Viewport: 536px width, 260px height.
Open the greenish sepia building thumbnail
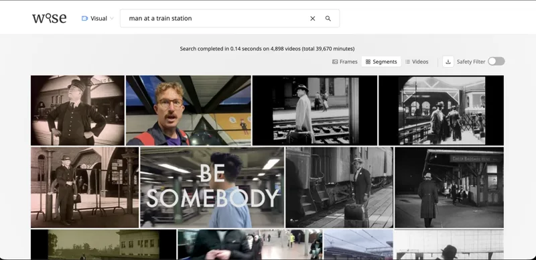click(103, 245)
